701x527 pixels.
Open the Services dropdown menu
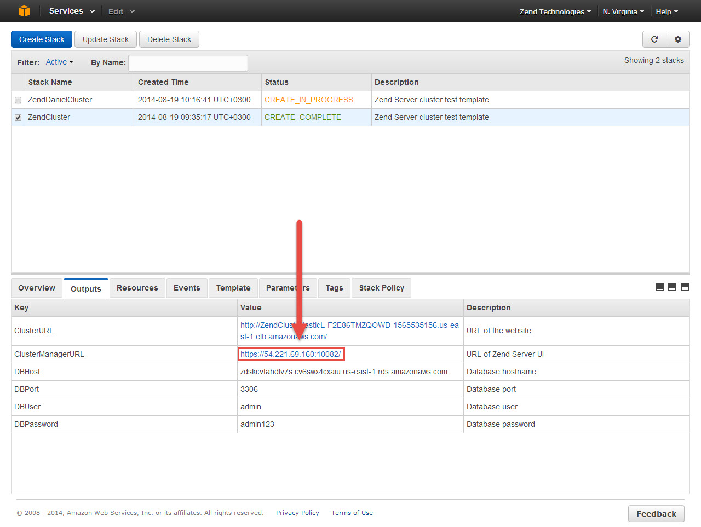pyautogui.click(x=71, y=11)
